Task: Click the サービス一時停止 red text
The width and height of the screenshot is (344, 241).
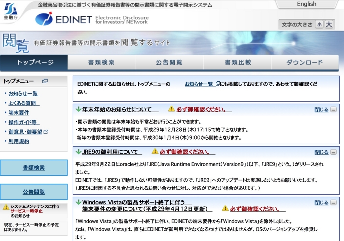Action: (x=27, y=211)
